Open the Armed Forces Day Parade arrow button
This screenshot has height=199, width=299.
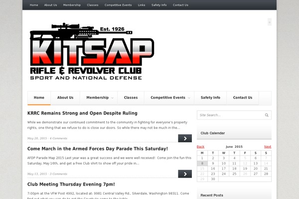[185, 174]
